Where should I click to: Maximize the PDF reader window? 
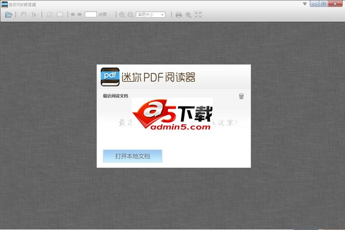324,4
